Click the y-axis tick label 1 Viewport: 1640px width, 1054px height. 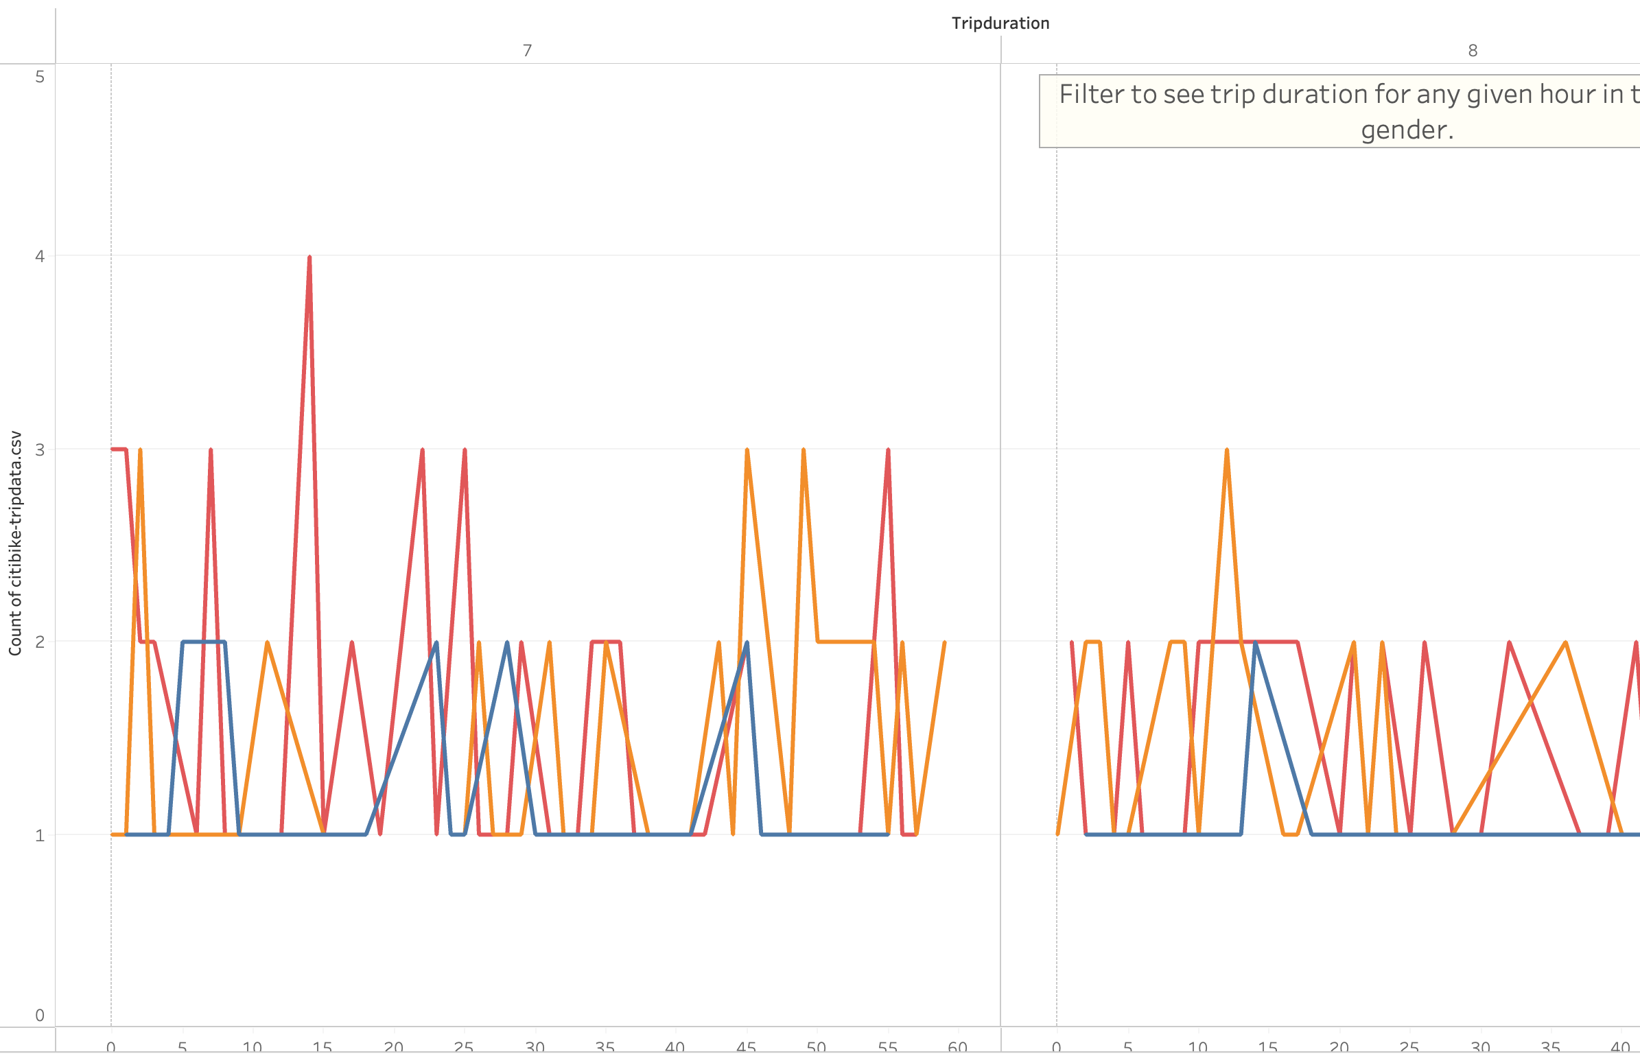pos(40,835)
